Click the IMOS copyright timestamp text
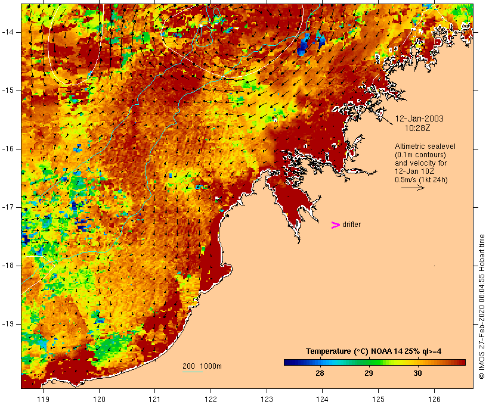Viewport: 489px width, 405px height. [x=481, y=307]
